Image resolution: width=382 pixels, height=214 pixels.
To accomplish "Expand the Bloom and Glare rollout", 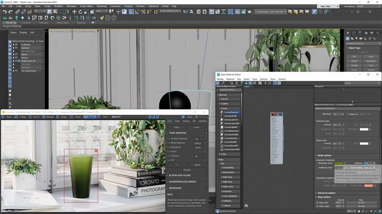I will pyautogui.click(x=180, y=175).
